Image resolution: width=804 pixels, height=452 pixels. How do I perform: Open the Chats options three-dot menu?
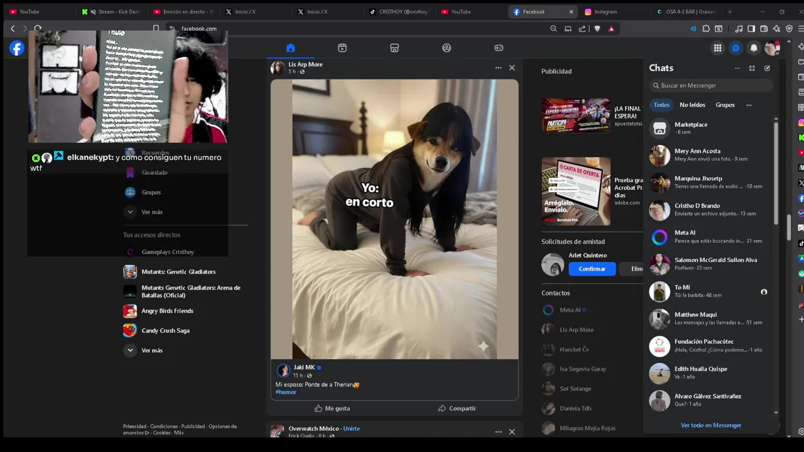[x=737, y=68]
